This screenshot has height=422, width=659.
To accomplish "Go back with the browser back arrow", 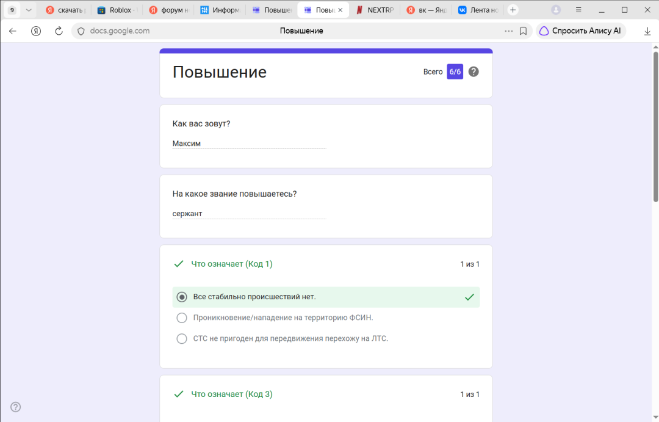I will pyautogui.click(x=13, y=31).
